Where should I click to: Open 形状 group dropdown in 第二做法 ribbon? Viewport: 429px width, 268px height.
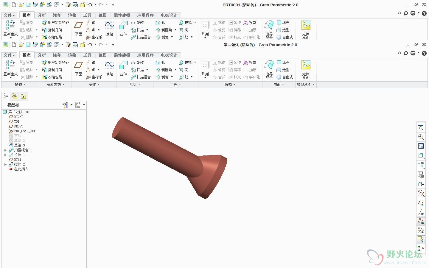[135, 85]
